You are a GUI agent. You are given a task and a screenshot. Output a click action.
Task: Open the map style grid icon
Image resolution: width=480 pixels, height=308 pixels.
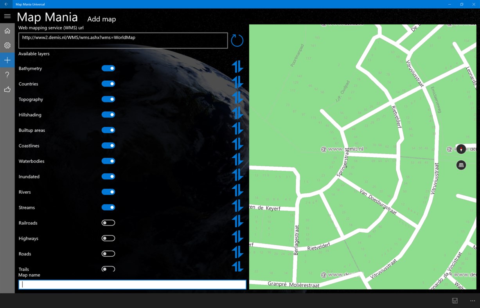(x=461, y=165)
